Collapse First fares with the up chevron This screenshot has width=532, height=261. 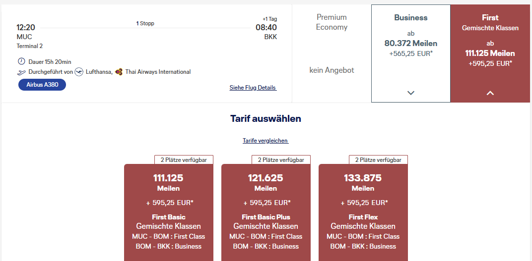490,93
